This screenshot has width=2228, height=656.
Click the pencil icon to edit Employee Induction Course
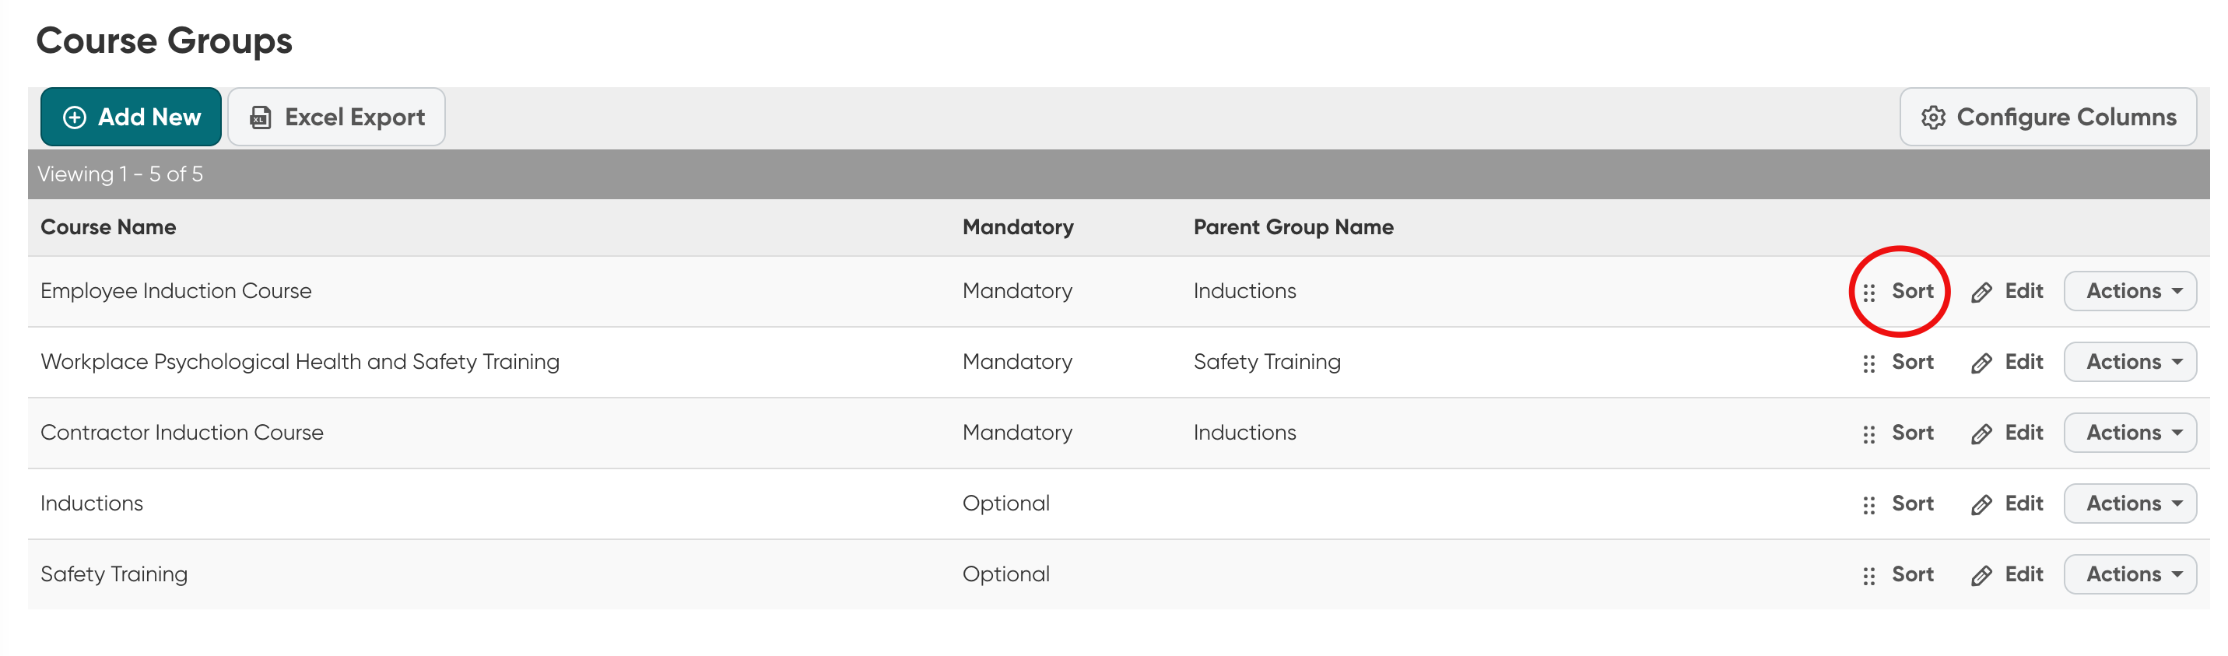(x=1981, y=291)
